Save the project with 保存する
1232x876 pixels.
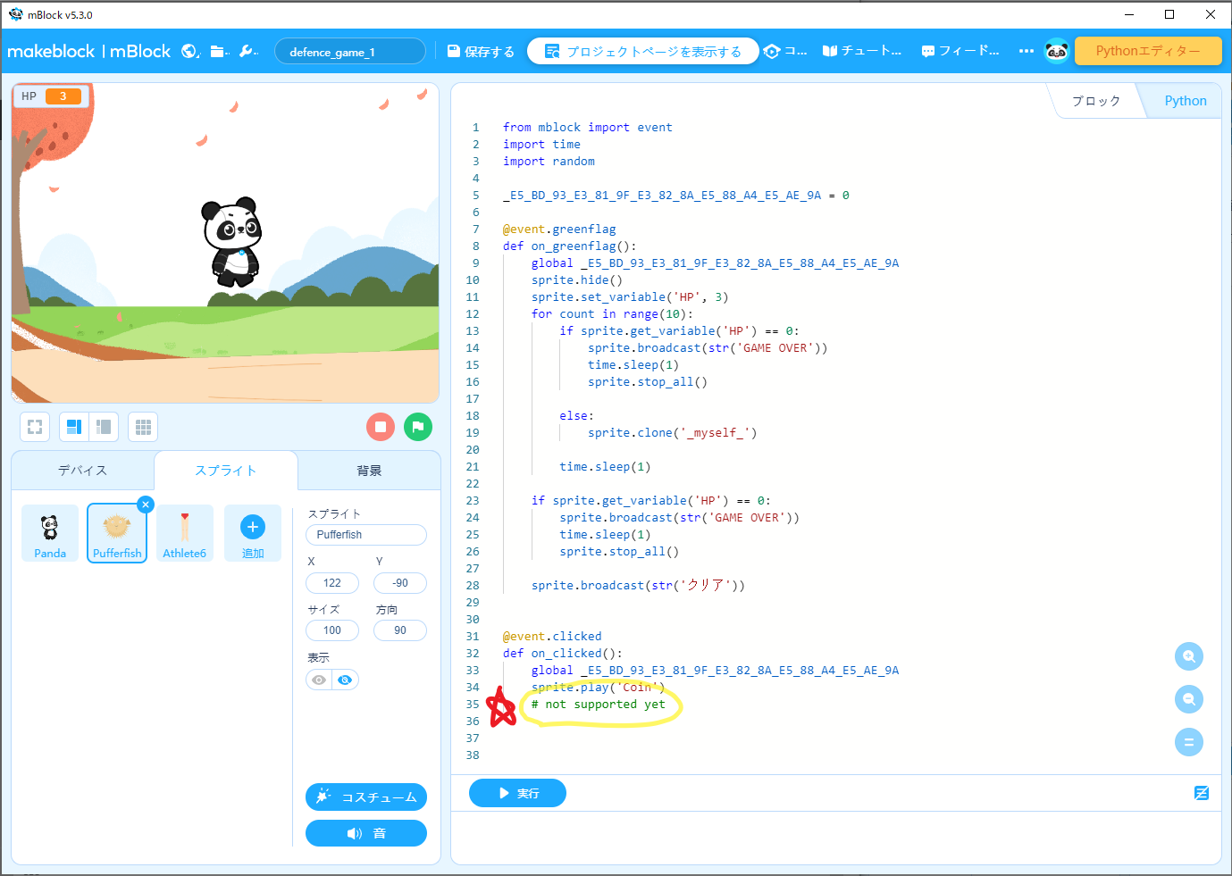click(481, 52)
